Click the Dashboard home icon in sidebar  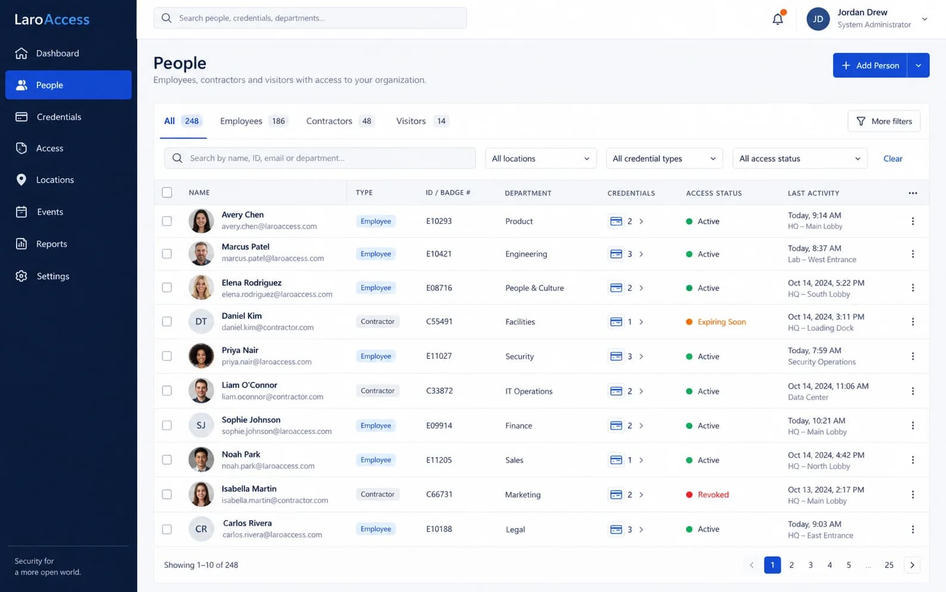click(21, 53)
